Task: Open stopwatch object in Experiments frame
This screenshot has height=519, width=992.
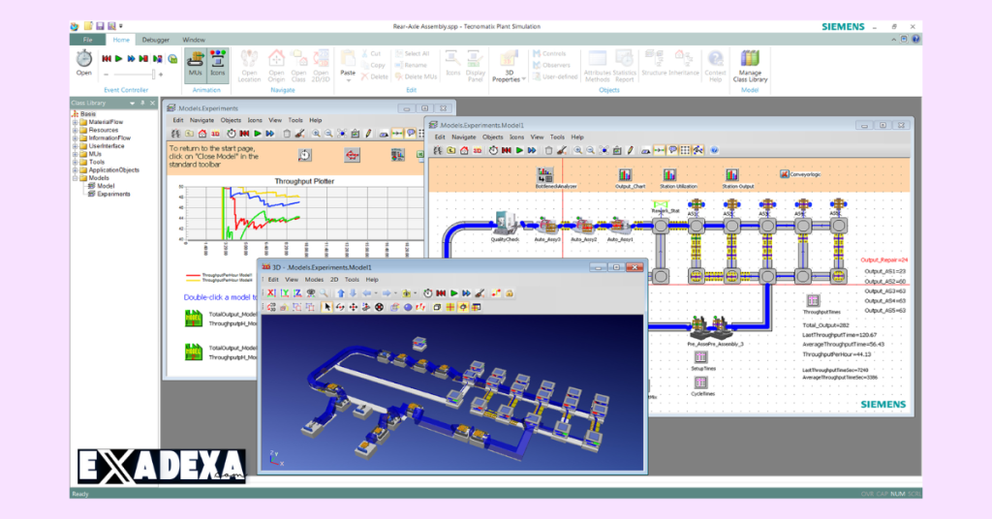Action: coord(305,155)
